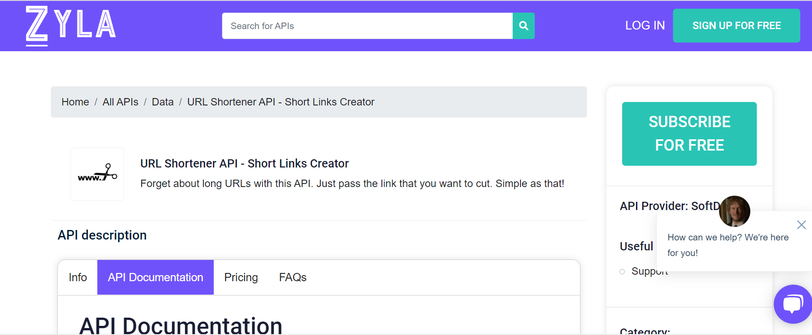Focus the Search for APIs field
This screenshot has height=335, width=812.
[x=367, y=26]
